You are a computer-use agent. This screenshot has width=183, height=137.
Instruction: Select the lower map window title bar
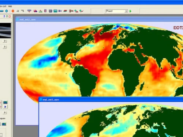(x=111, y=100)
